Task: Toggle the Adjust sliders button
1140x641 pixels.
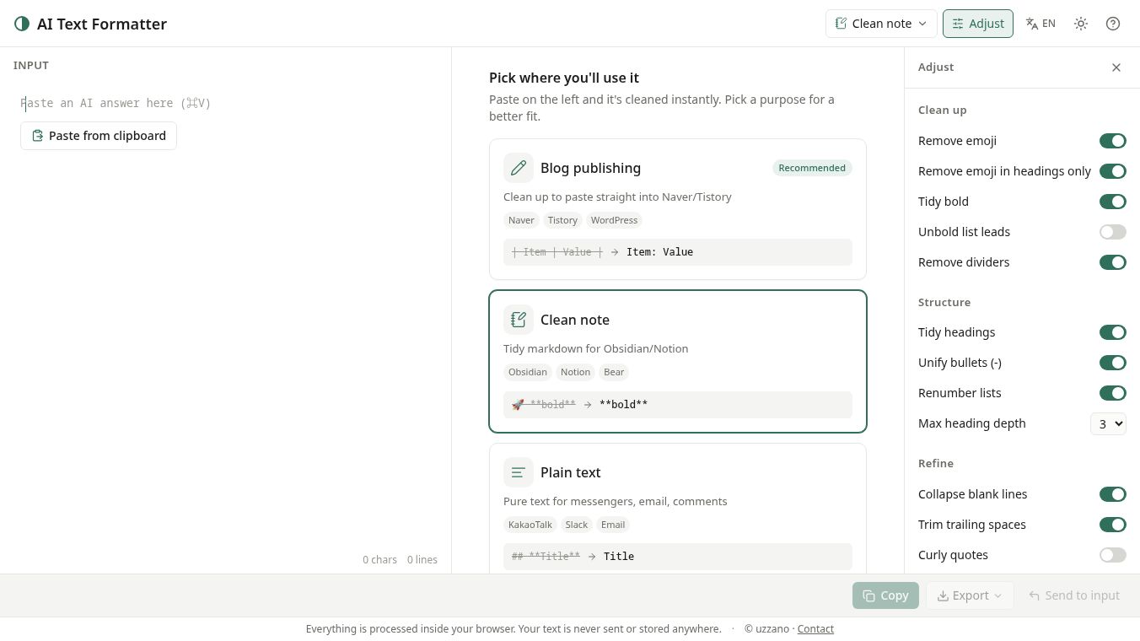Action: pos(978,24)
